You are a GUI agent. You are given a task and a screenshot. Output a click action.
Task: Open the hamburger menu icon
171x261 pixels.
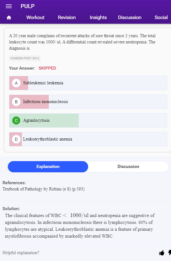(9, 6)
